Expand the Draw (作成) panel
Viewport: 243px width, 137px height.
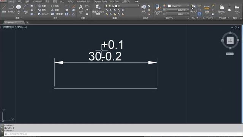[19, 18]
